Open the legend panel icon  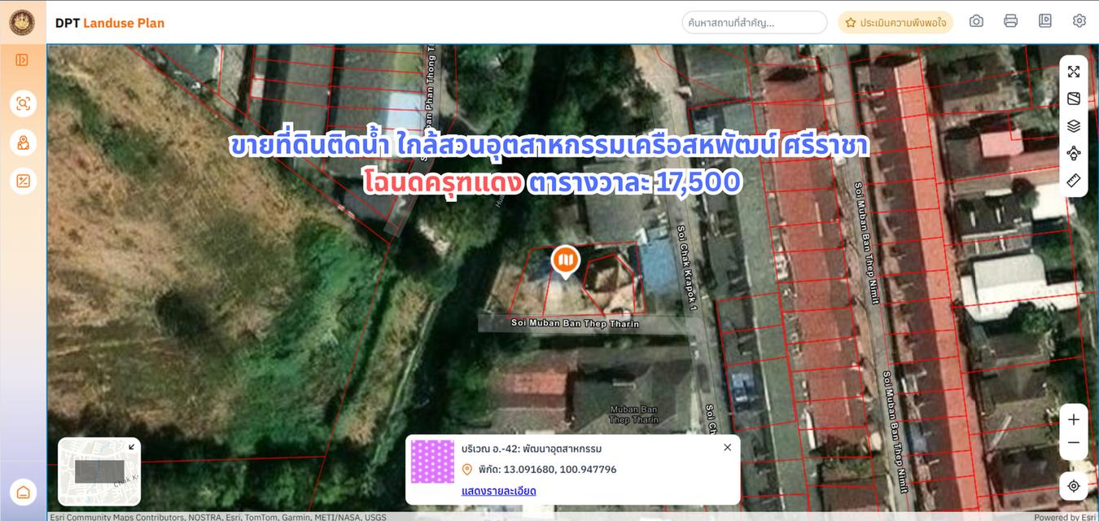(x=1044, y=21)
